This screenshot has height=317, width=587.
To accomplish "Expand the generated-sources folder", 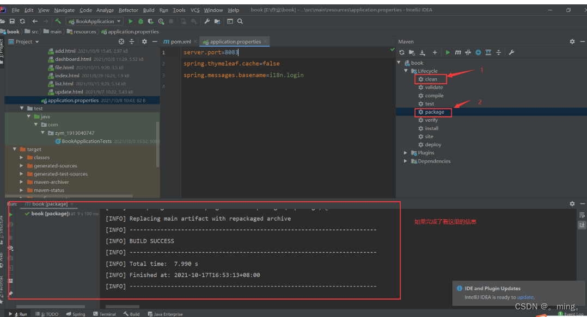I will click(x=21, y=166).
